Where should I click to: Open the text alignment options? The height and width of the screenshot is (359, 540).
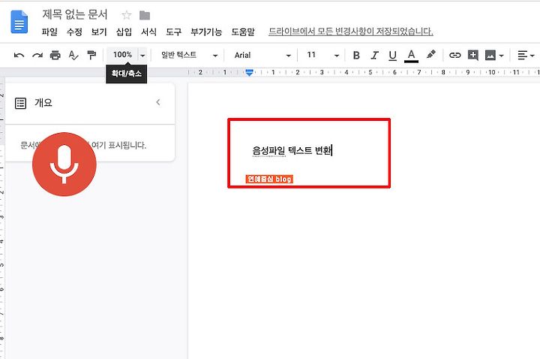pos(526,55)
